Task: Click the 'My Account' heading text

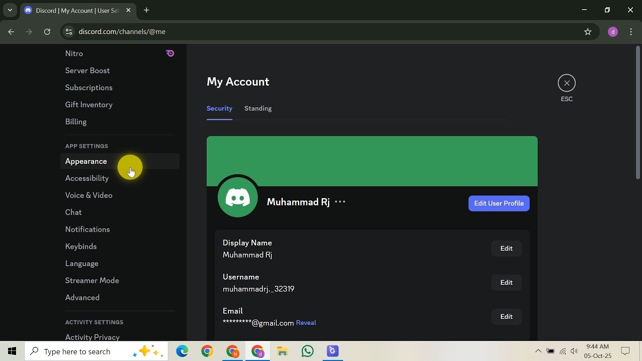Action: point(238,82)
